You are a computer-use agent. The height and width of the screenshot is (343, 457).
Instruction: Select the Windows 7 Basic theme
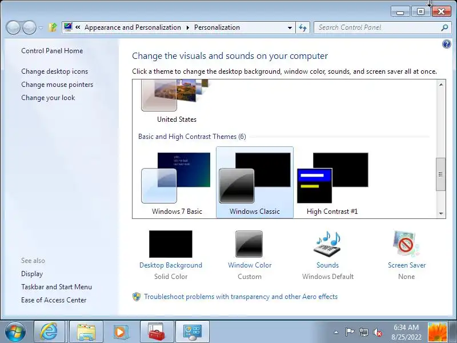pos(177,182)
